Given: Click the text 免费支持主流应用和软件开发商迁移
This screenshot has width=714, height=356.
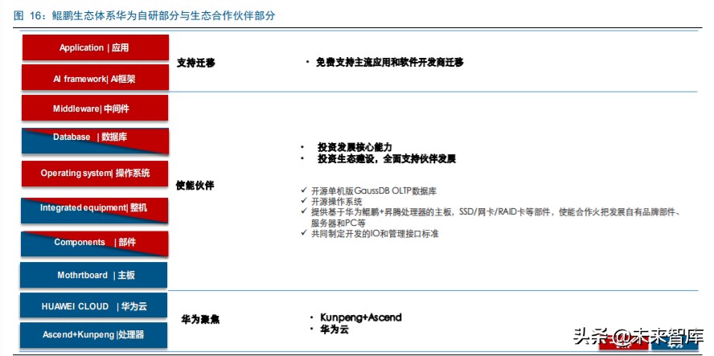Looking at the screenshot, I should pos(390,63).
